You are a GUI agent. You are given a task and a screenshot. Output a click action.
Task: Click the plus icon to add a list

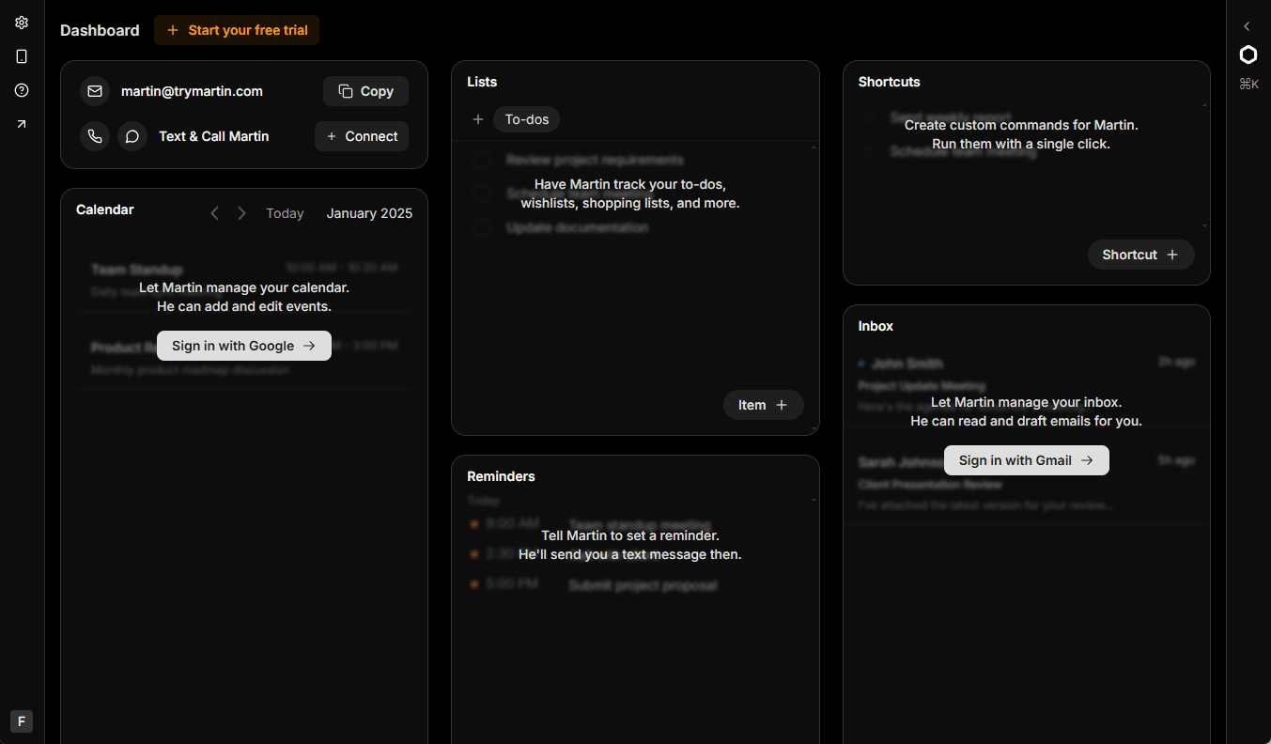(x=478, y=119)
